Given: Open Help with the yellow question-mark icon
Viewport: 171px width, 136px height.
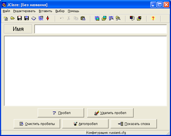Looking at the screenshot, I should click(153, 18).
